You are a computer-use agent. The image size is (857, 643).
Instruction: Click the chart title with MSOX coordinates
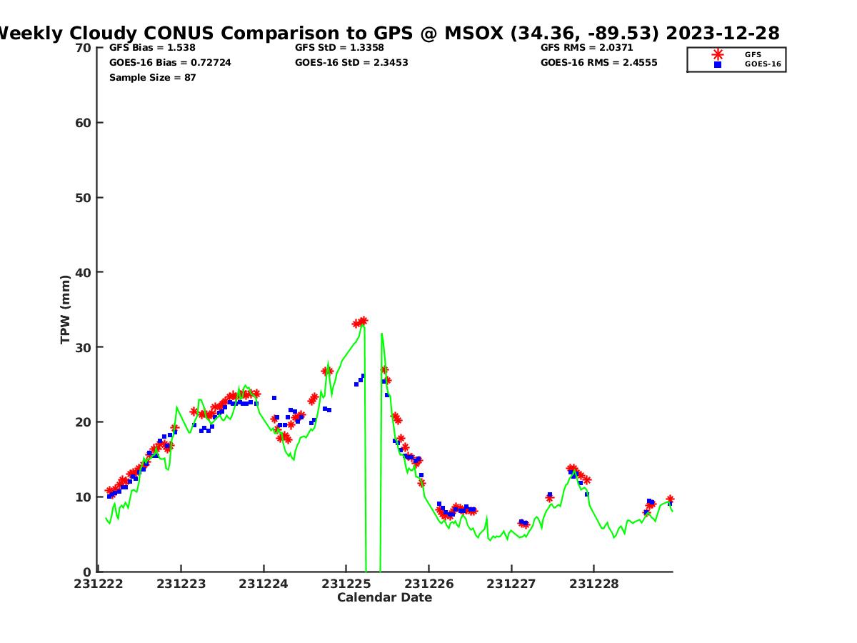coord(389,33)
